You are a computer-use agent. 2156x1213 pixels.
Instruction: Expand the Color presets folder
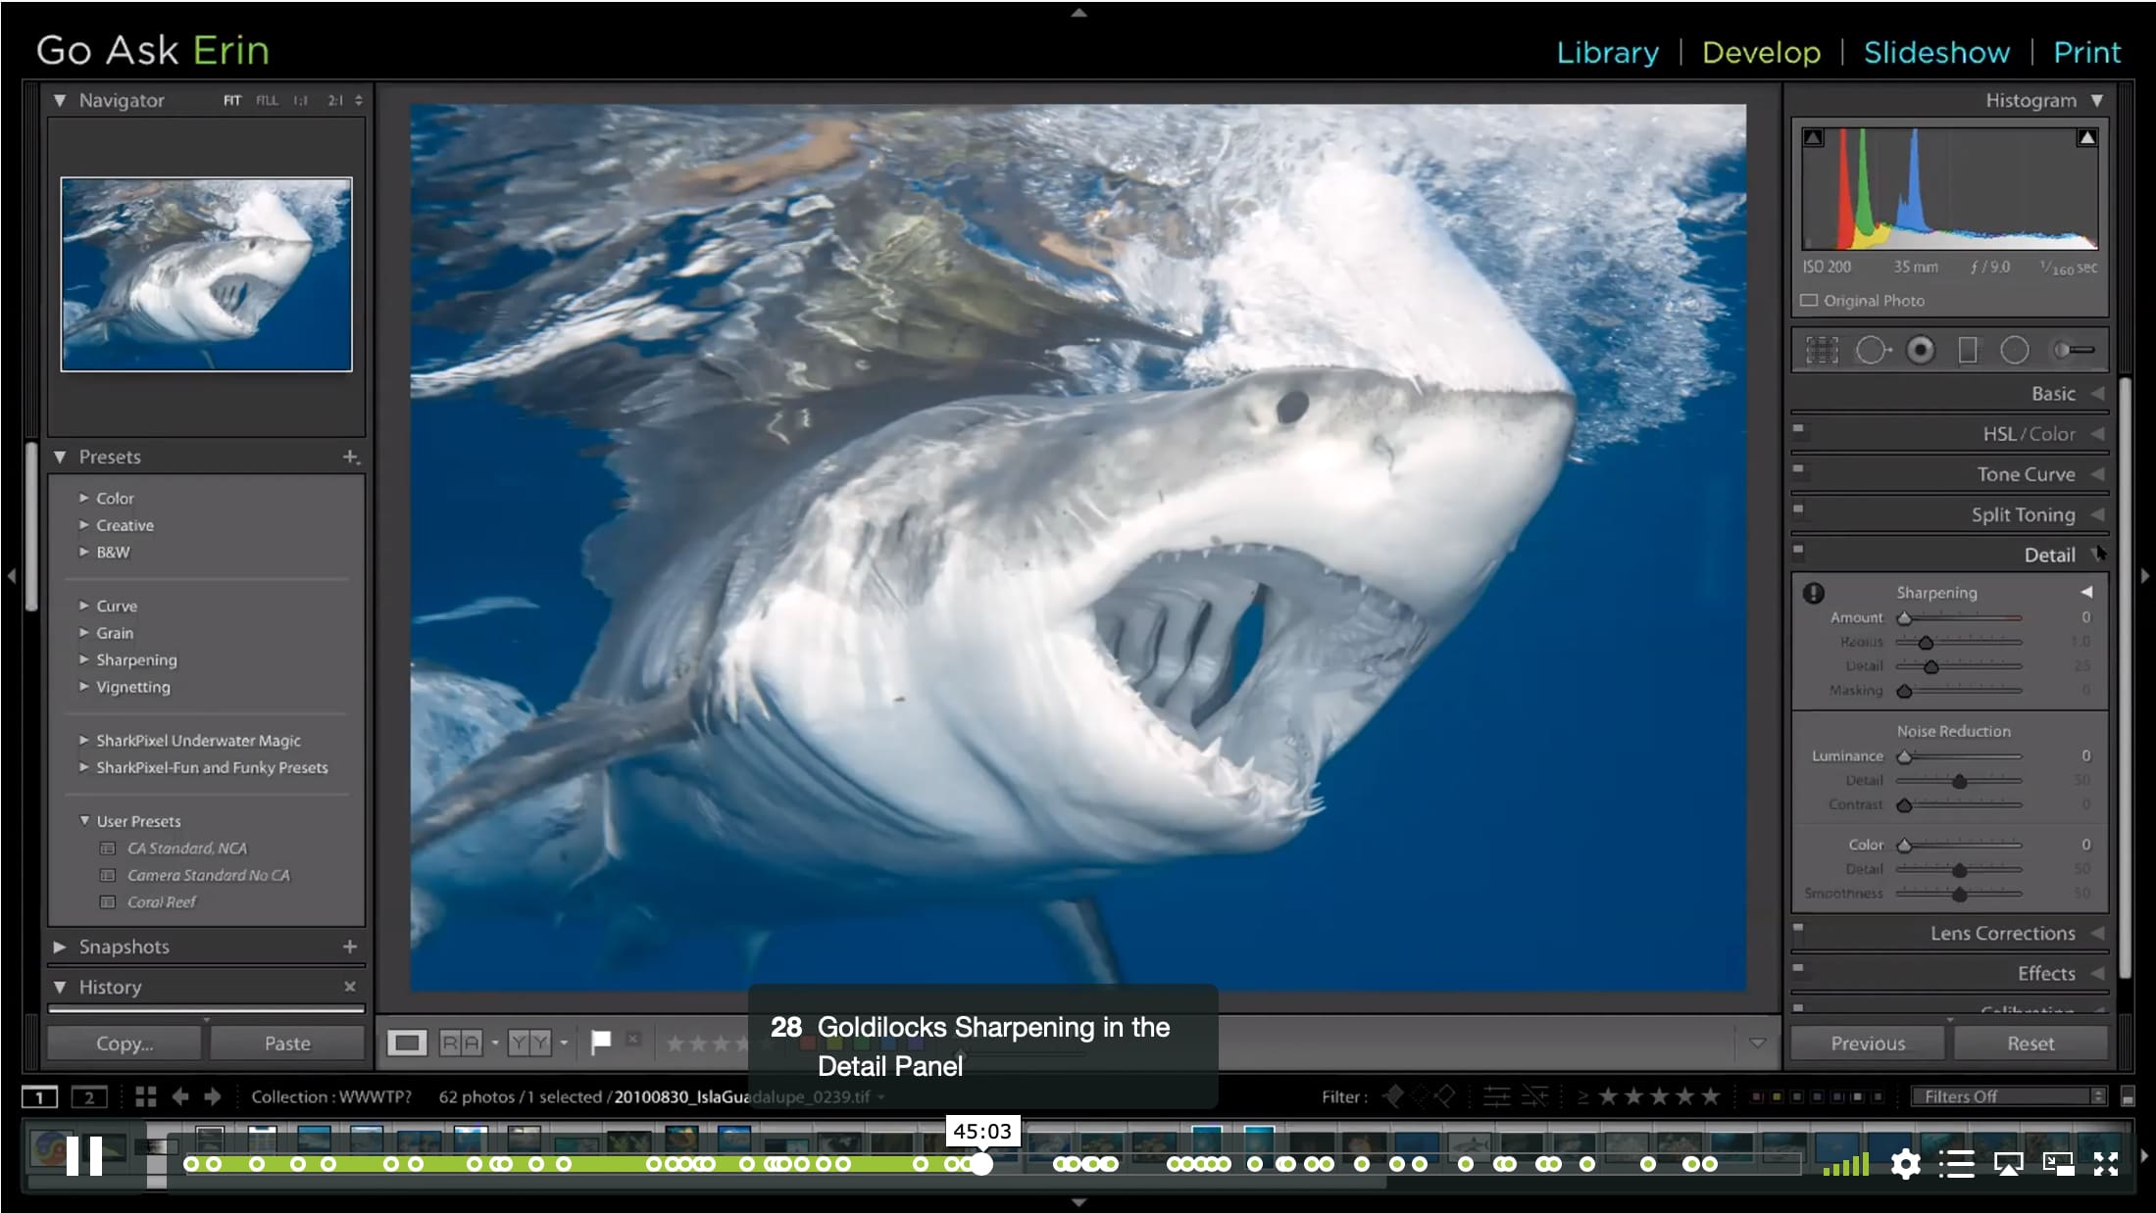pyautogui.click(x=84, y=498)
